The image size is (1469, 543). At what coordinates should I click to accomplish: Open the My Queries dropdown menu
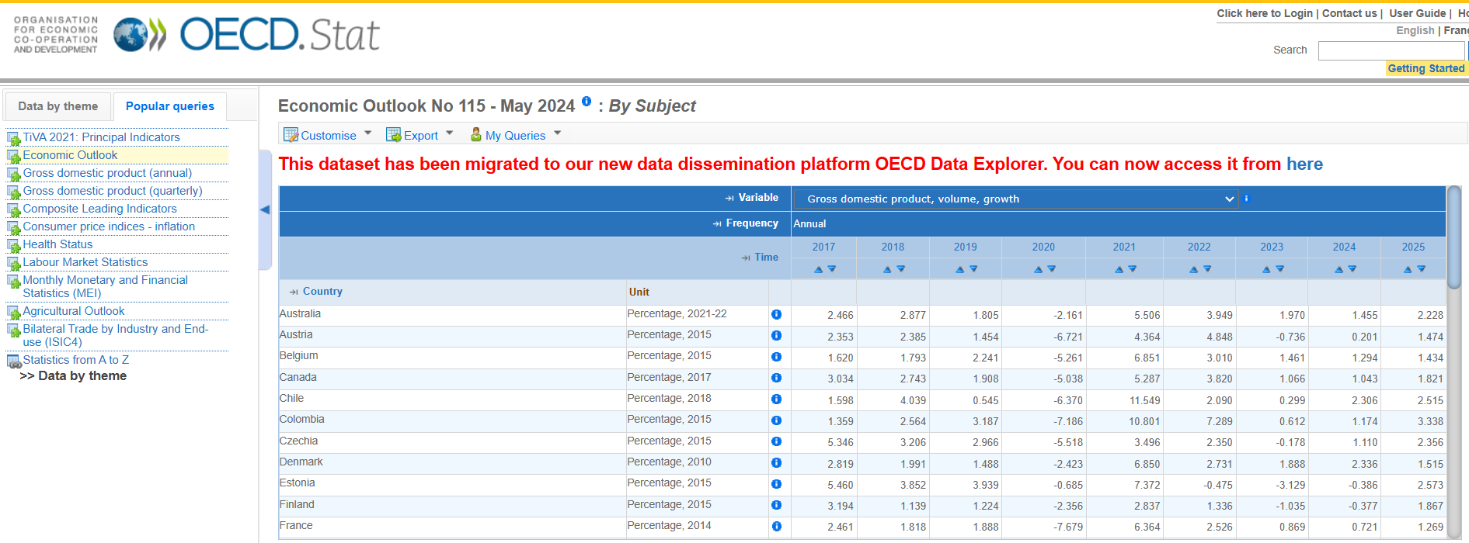coord(515,135)
